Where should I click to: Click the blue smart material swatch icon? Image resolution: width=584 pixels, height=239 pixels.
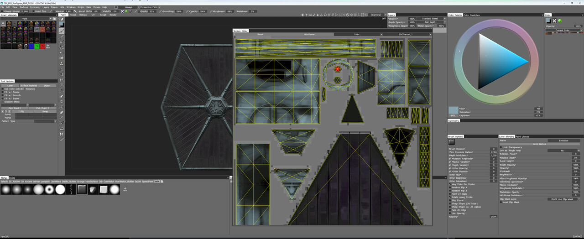31,46
